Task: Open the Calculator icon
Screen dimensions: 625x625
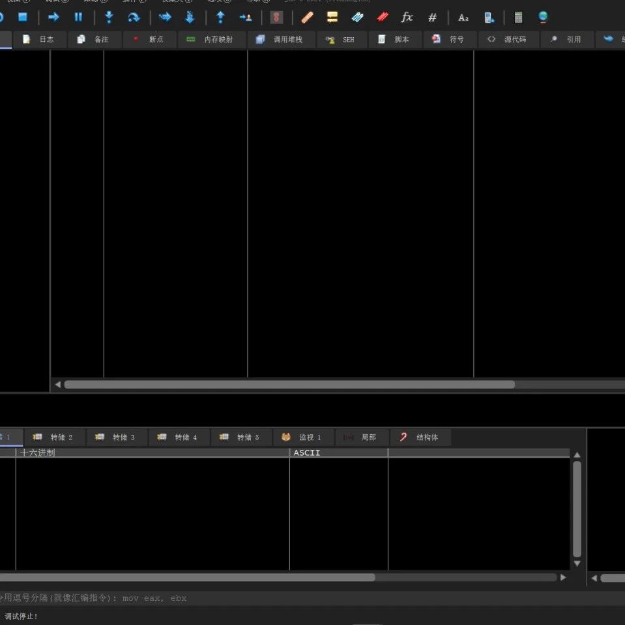Action: [x=518, y=18]
